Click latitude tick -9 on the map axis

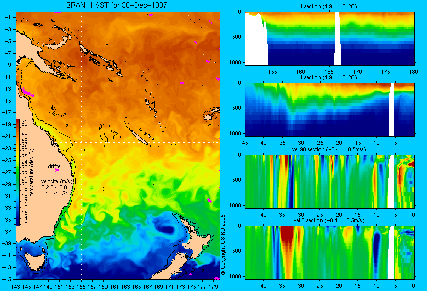8,65
